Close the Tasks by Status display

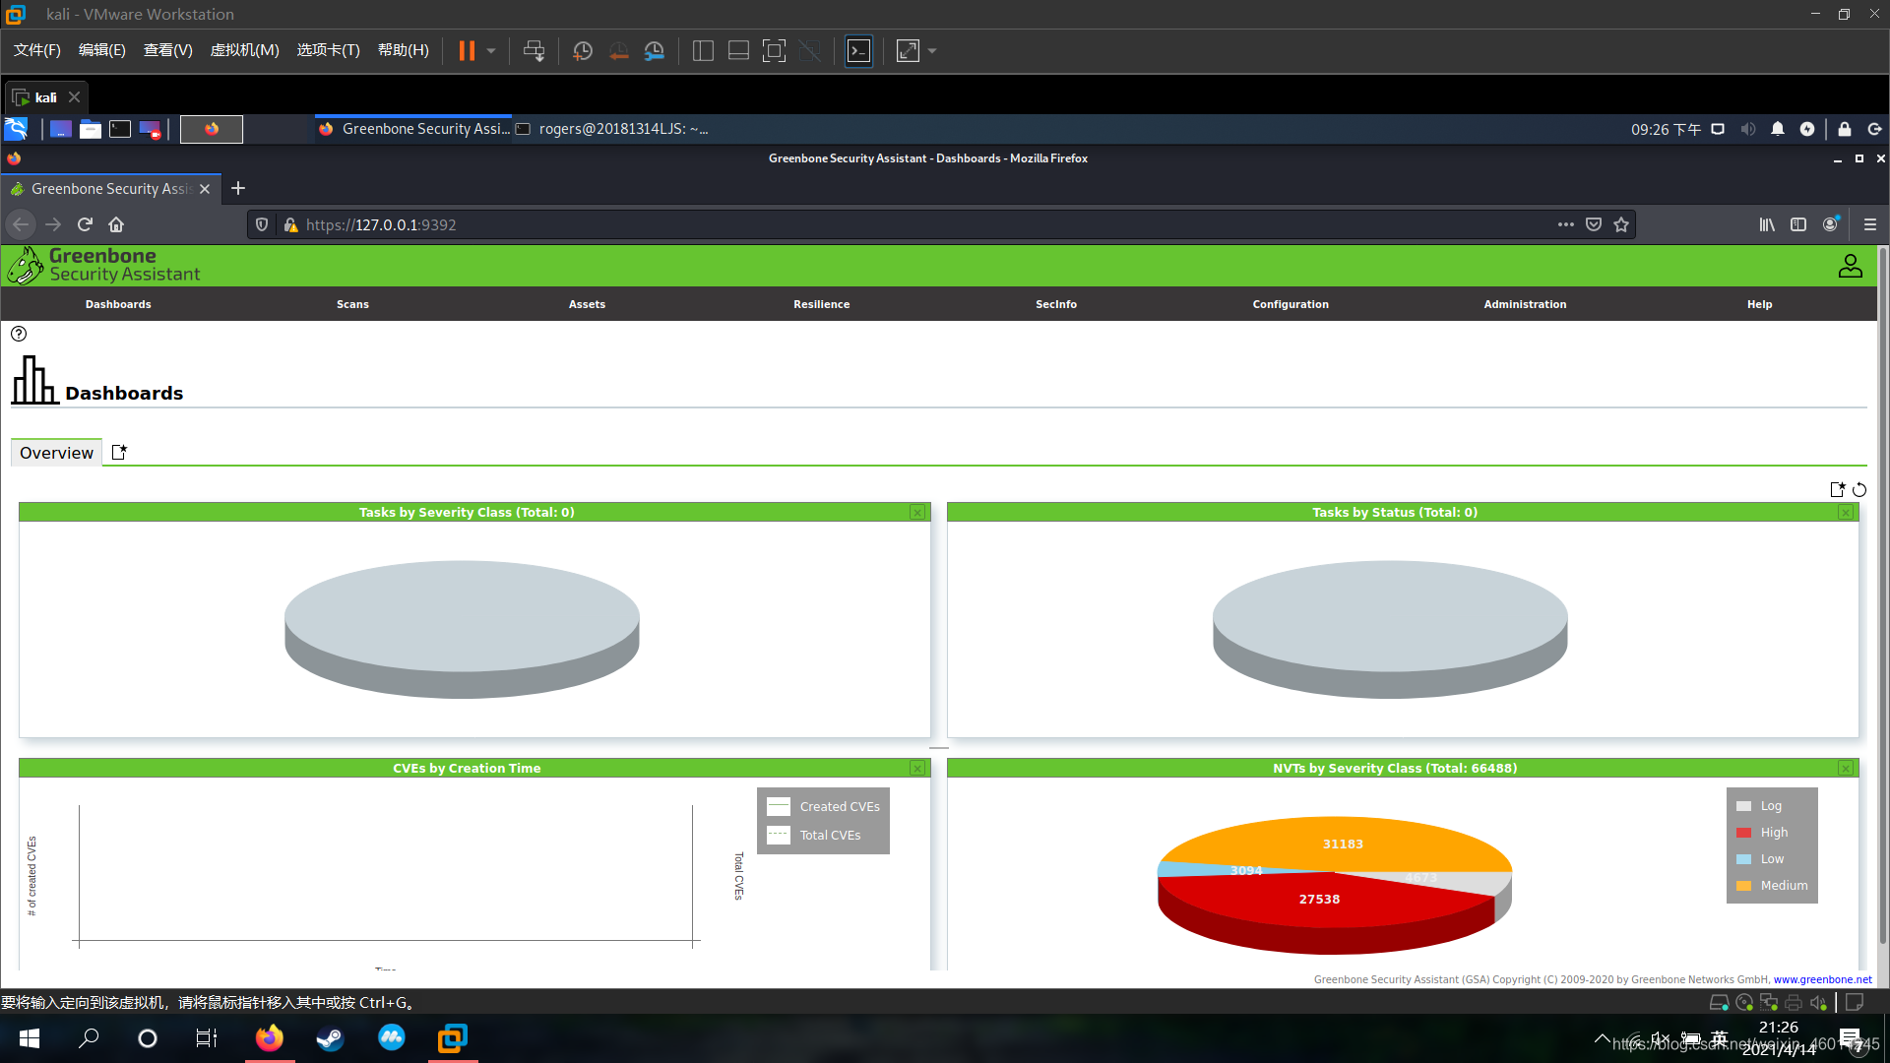point(1846,513)
